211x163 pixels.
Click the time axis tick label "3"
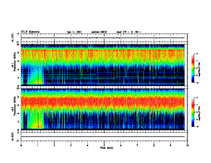(x=71, y=145)
